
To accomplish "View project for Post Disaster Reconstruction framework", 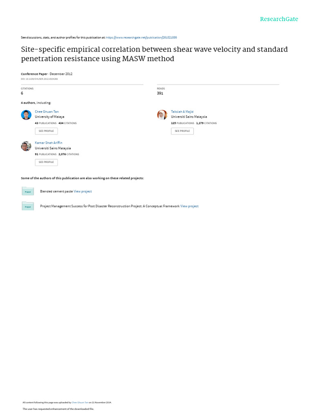I will click(x=189, y=206).
